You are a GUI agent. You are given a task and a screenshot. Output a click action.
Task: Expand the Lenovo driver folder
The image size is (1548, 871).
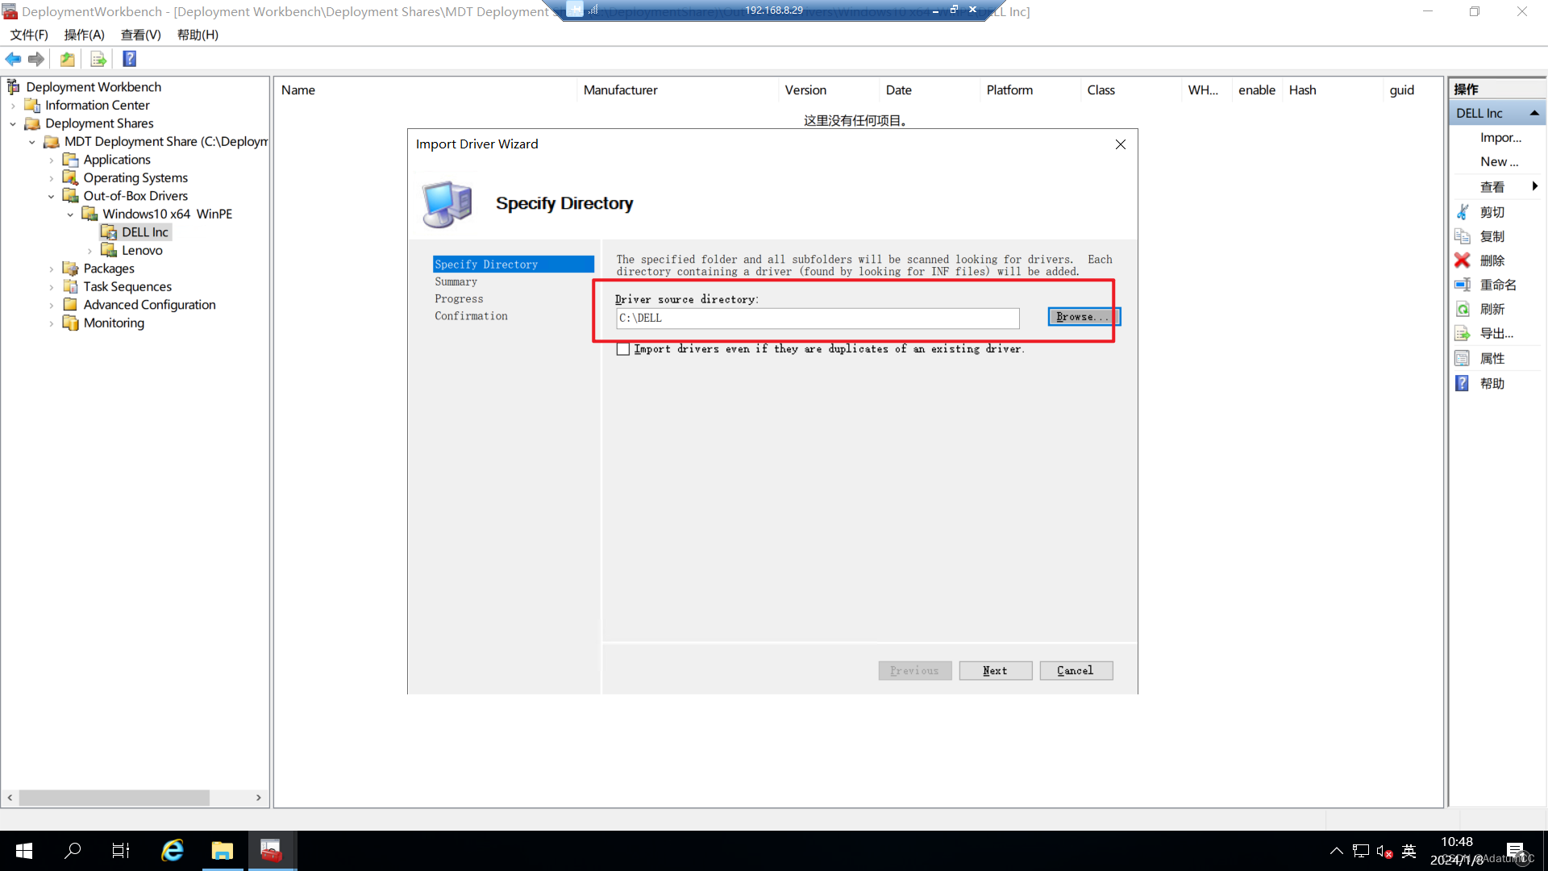point(89,251)
